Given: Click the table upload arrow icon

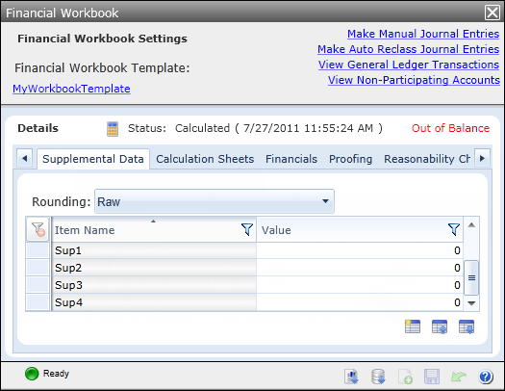Looking at the screenshot, I should tap(440, 326).
